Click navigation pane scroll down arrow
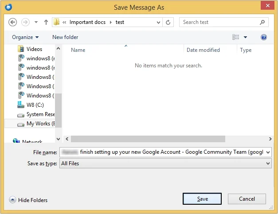This screenshot has width=278, height=214. click(x=58, y=139)
